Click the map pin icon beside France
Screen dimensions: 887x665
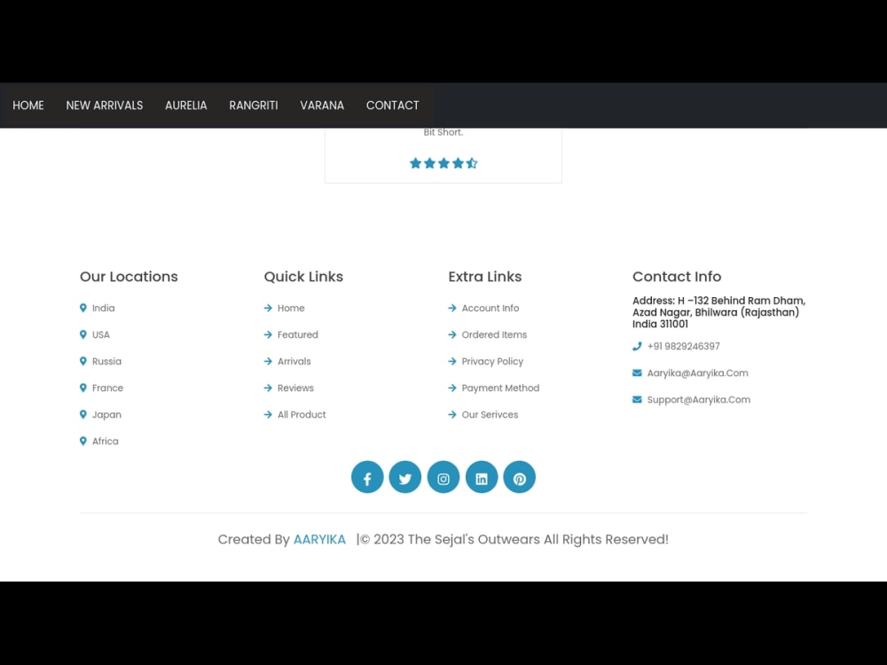(x=83, y=388)
